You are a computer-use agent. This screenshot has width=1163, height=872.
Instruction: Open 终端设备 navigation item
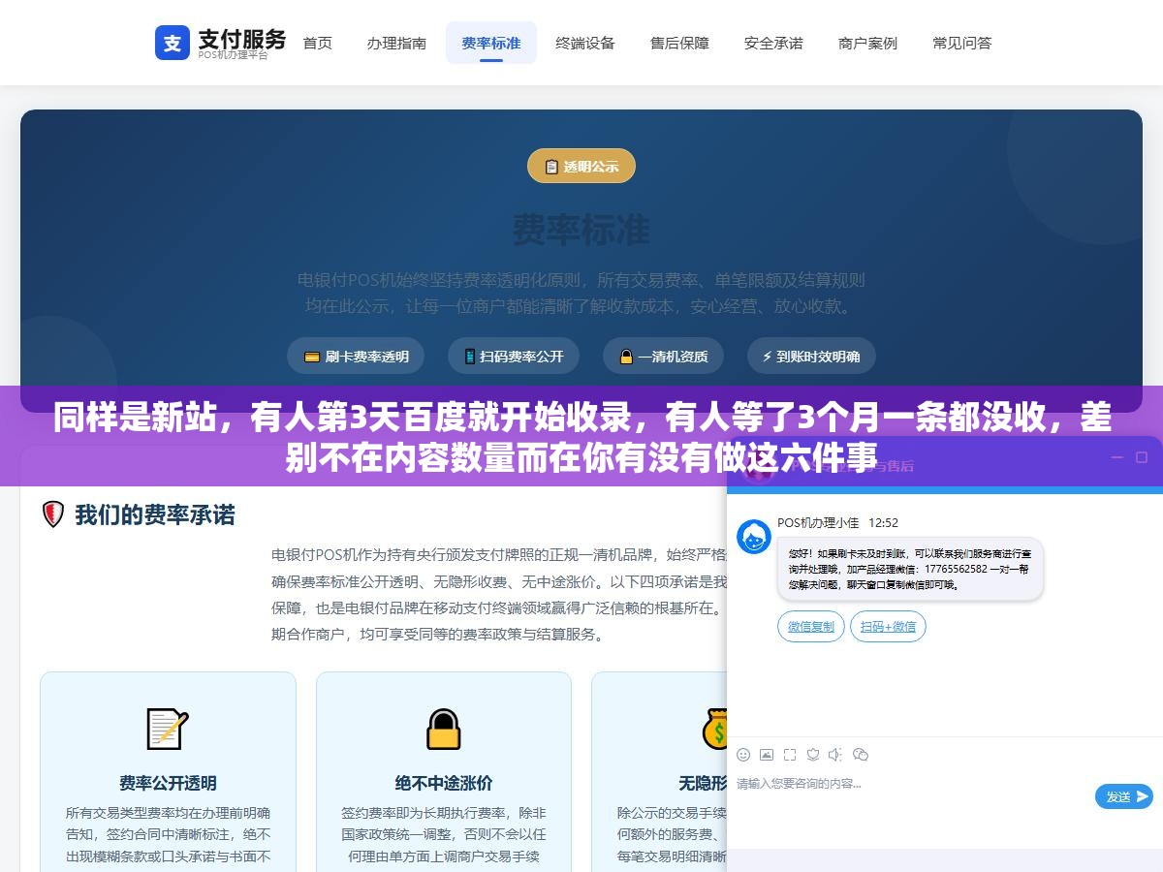pos(585,43)
